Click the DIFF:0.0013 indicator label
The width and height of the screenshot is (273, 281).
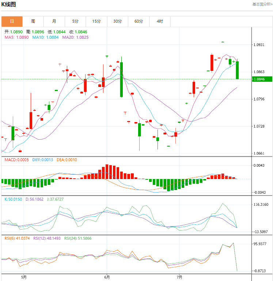43,160
